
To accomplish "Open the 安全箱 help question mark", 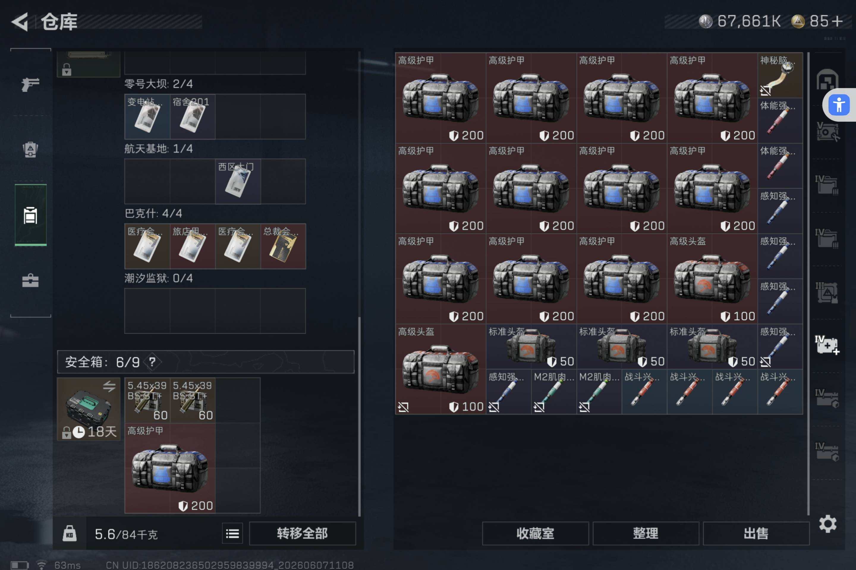I will click(152, 362).
